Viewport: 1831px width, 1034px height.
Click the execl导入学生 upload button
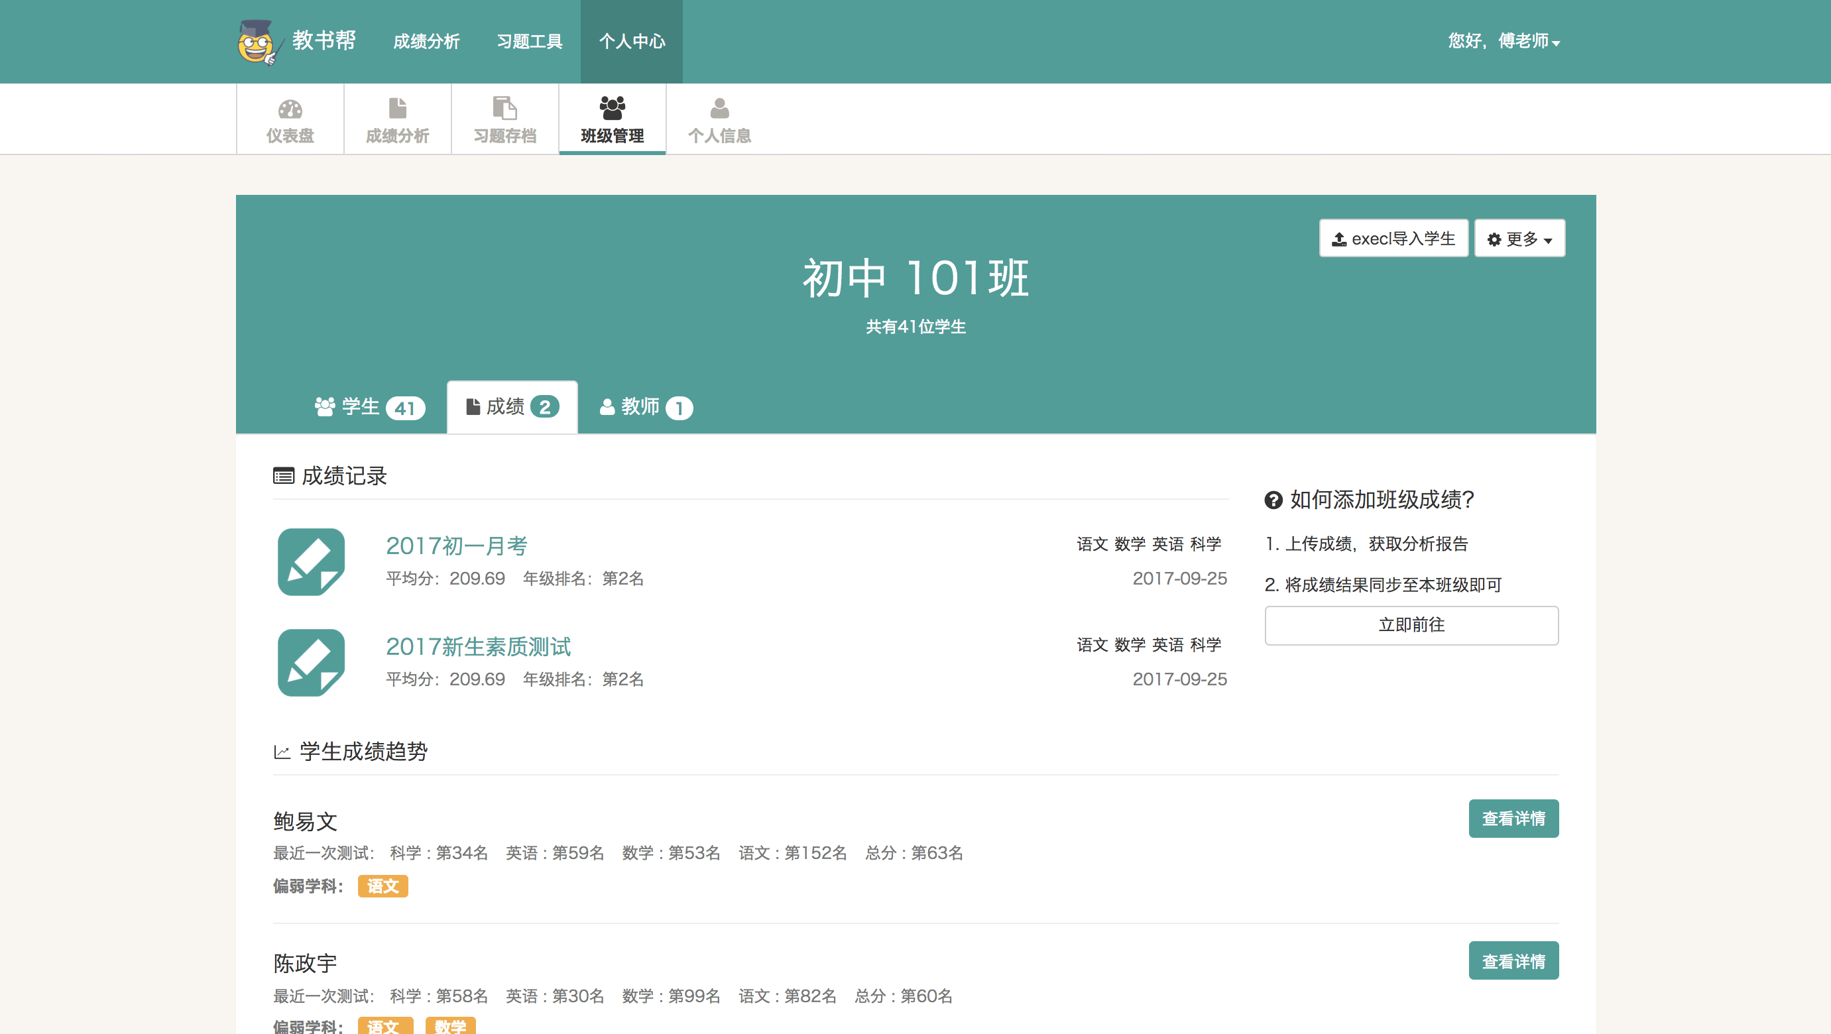(1393, 239)
